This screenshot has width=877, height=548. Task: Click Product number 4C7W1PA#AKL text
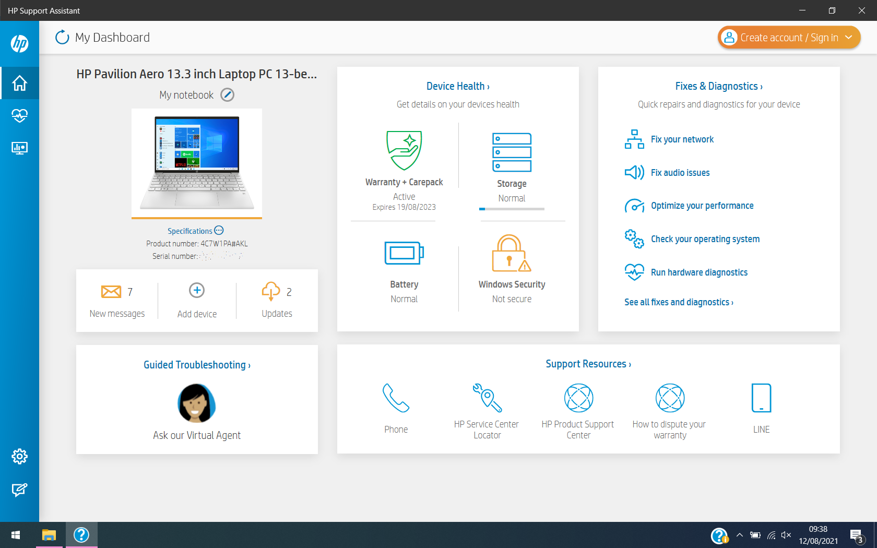[197, 244]
